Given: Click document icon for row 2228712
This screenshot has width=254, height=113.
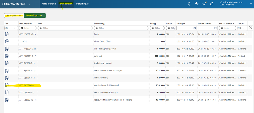Looking at the screenshot, I should point(7,41).
